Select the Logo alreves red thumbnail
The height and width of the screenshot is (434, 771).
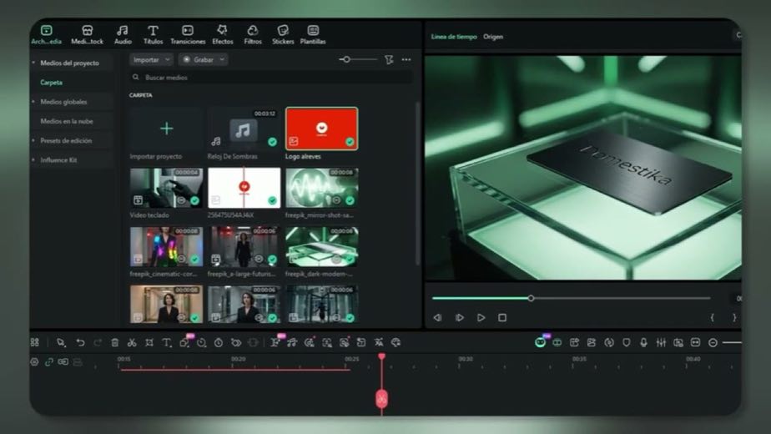[321, 129]
